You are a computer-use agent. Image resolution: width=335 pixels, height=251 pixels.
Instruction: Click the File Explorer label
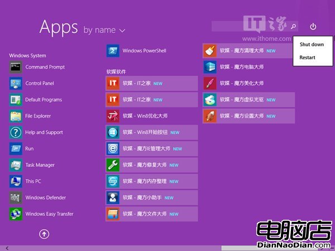[38, 116]
